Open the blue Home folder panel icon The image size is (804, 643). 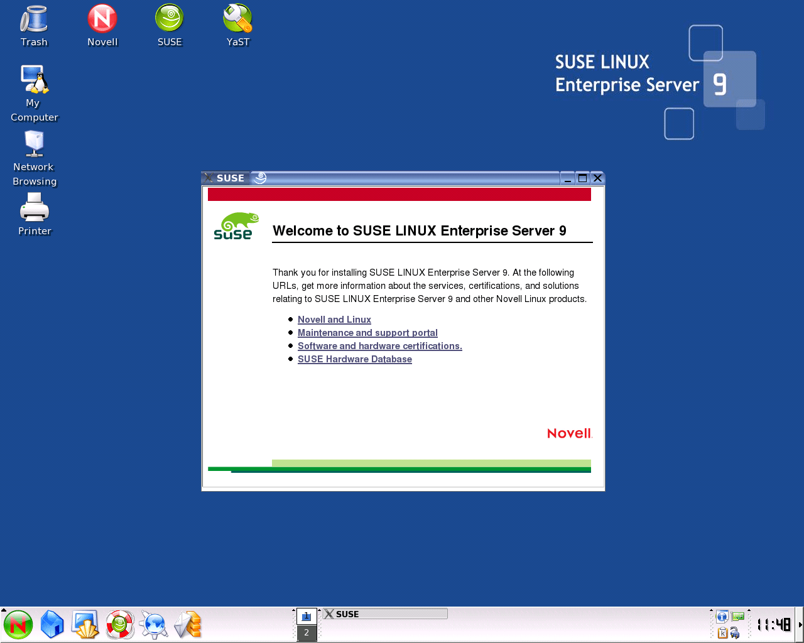tap(52, 625)
